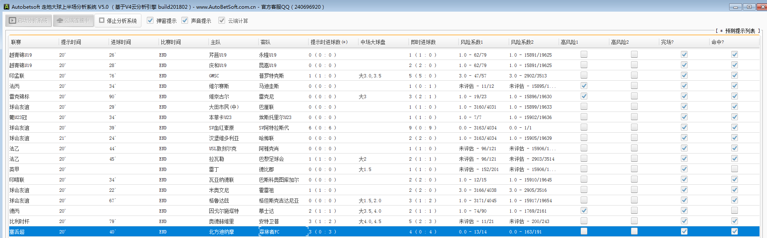
Task: Check the 命中? box for 英甲 row
Action: [x=735, y=169]
